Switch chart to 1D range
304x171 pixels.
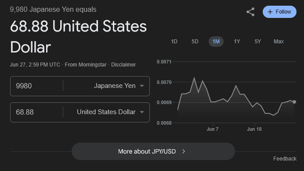pos(174,42)
